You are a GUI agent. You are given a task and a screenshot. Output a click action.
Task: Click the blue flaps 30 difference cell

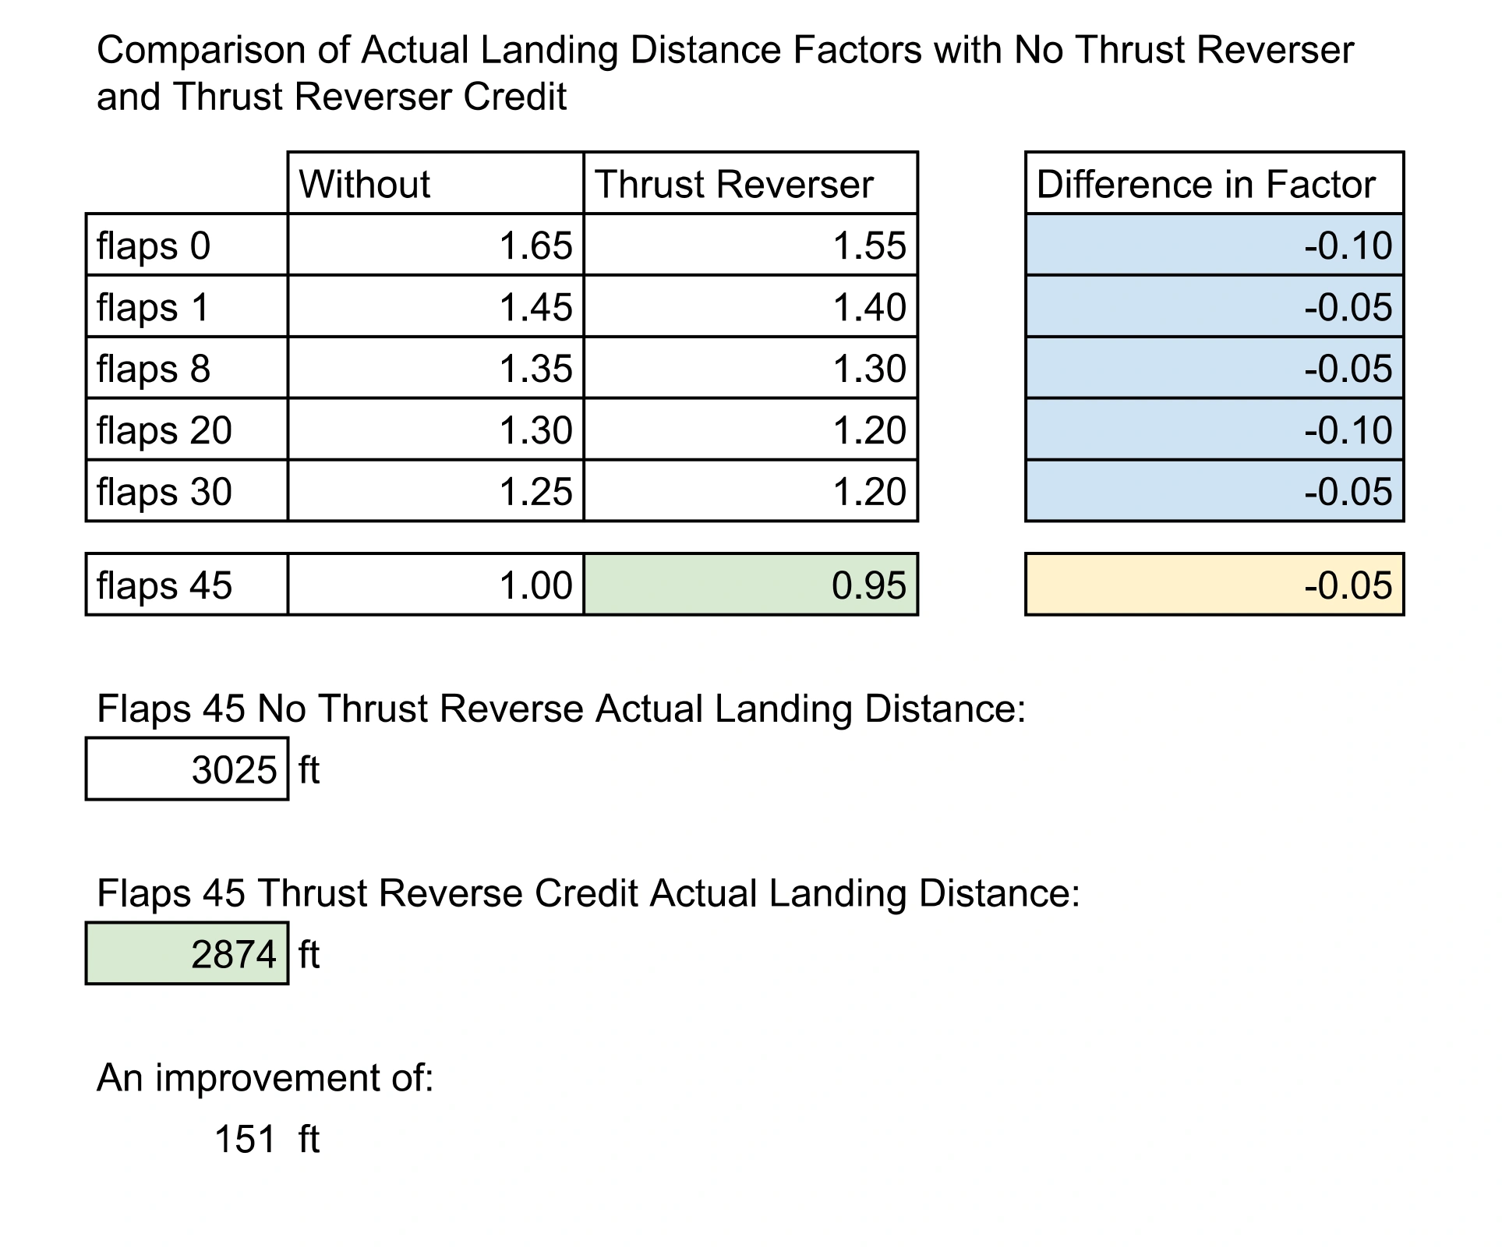pos(1214,491)
